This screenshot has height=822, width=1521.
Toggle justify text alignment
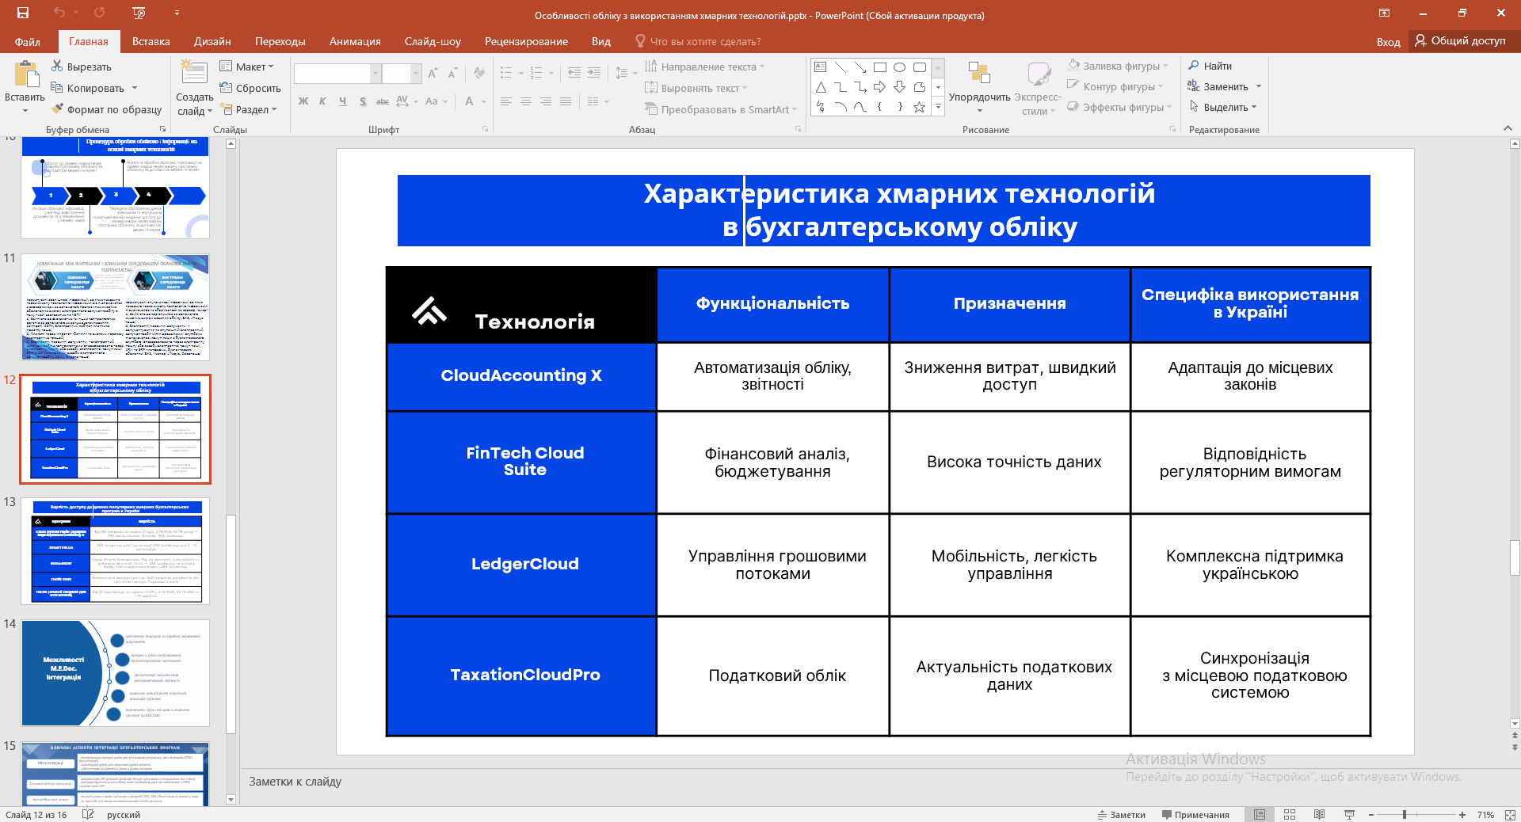566,101
